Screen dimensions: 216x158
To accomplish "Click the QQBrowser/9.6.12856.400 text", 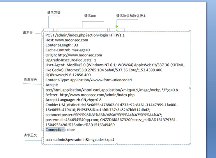I will [x=68, y=75].
